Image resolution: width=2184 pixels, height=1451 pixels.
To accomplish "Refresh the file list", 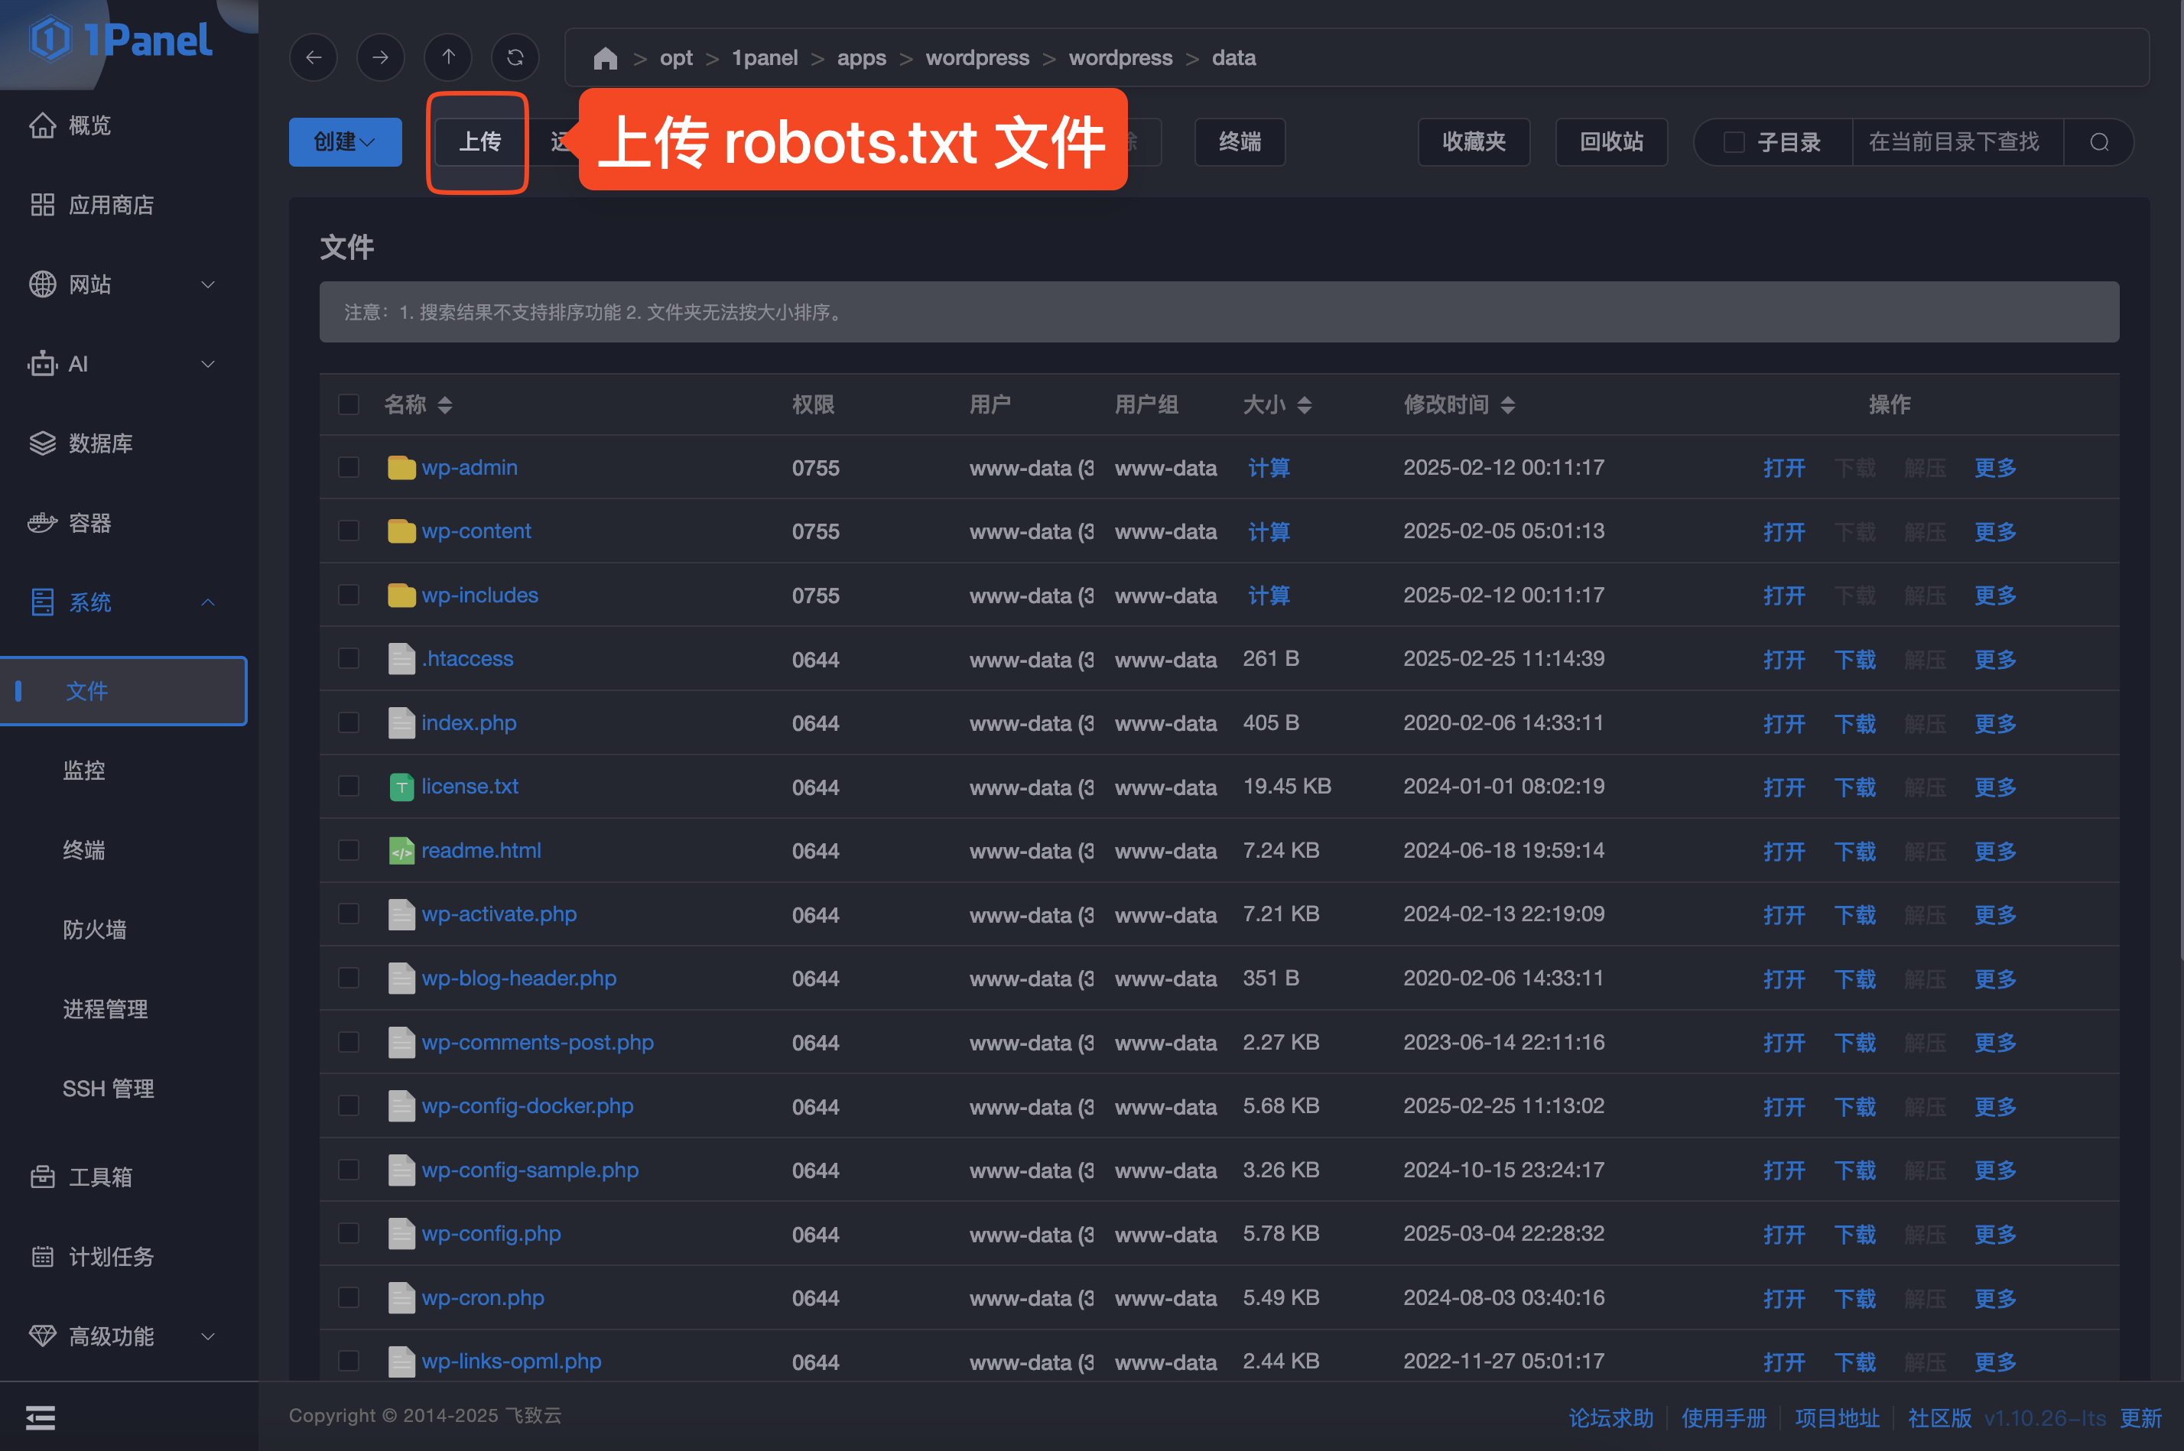I will coord(515,57).
